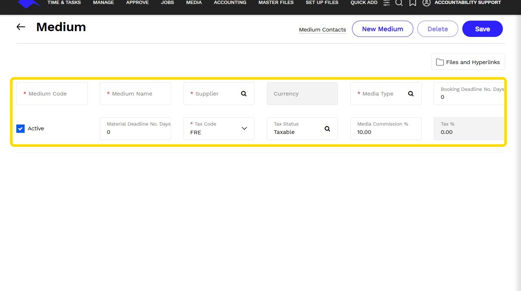Click the Delete button

pos(438,29)
